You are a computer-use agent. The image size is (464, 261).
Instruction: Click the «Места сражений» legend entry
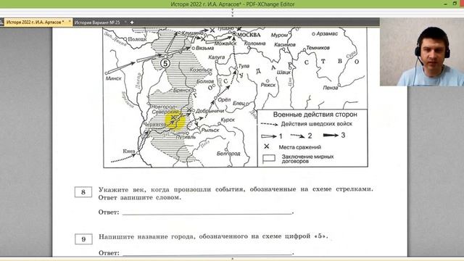tap(299, 147)
